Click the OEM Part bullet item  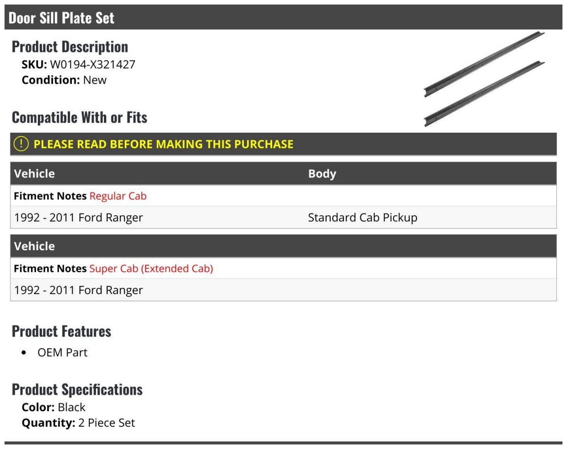pyautogui.click(x=62, y=353)
